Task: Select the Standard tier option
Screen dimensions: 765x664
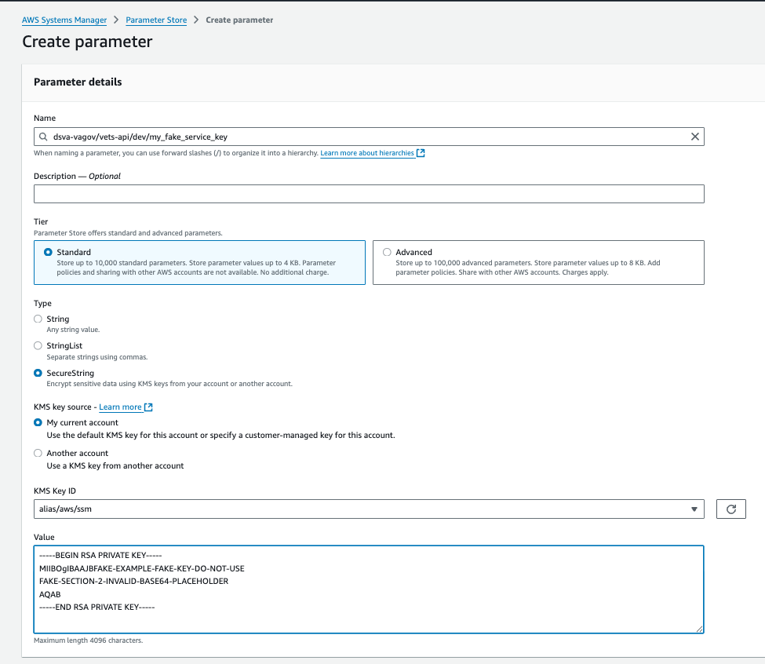Action: 49,252
